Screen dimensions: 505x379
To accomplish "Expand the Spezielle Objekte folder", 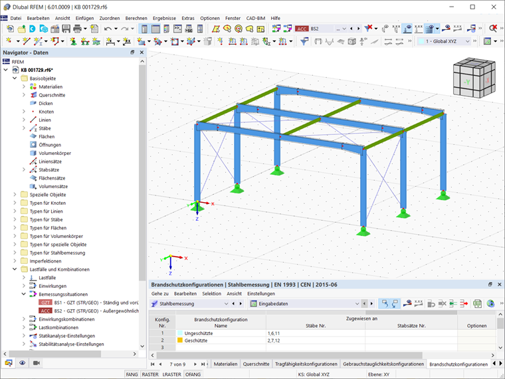I will (x=15, y=194).
